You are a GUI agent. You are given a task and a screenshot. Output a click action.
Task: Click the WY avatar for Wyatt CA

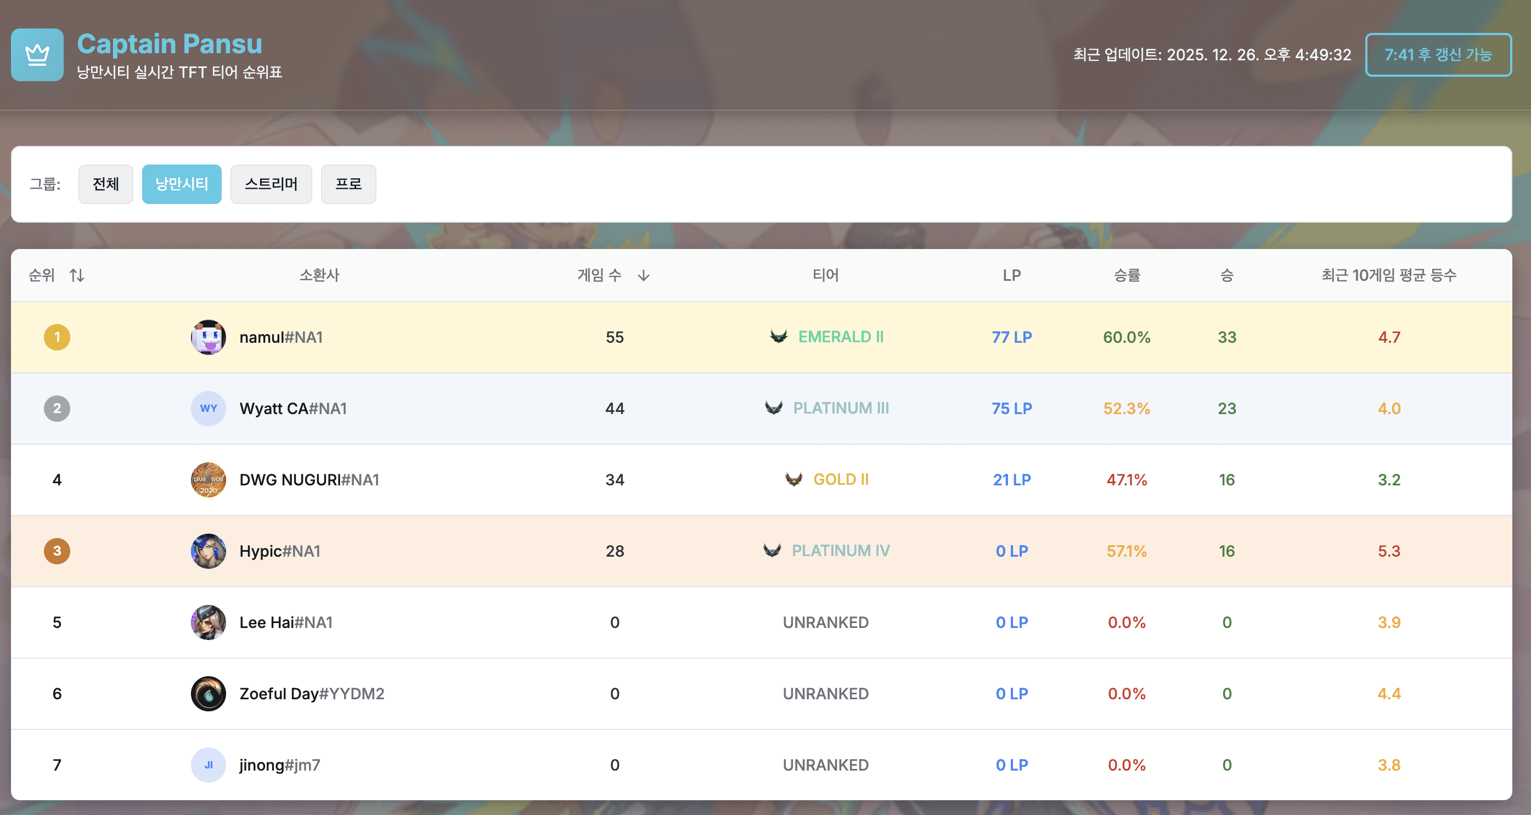tap(208, 408)
